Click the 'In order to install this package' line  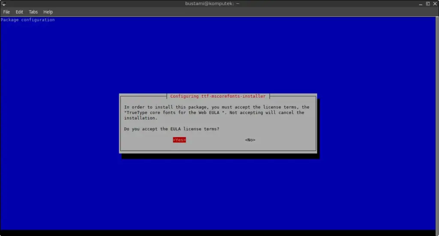coord(216,107)
